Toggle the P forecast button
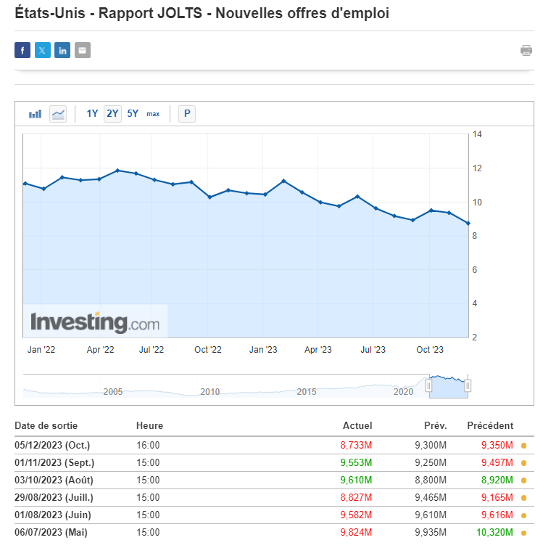 [x=187, y=113]
